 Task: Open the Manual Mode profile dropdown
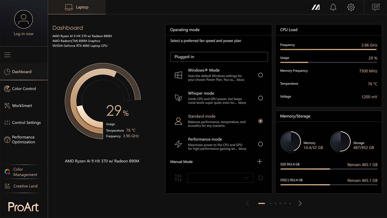[220, 178]
